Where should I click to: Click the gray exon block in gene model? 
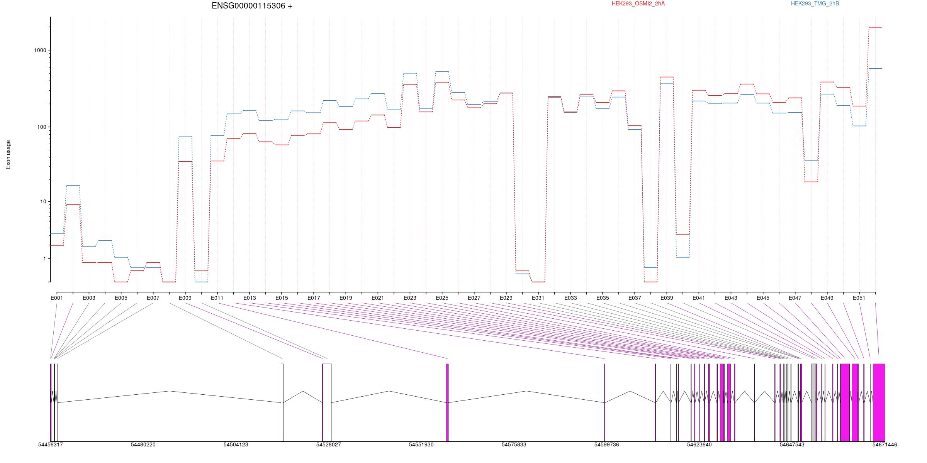(x=814, y=402)
